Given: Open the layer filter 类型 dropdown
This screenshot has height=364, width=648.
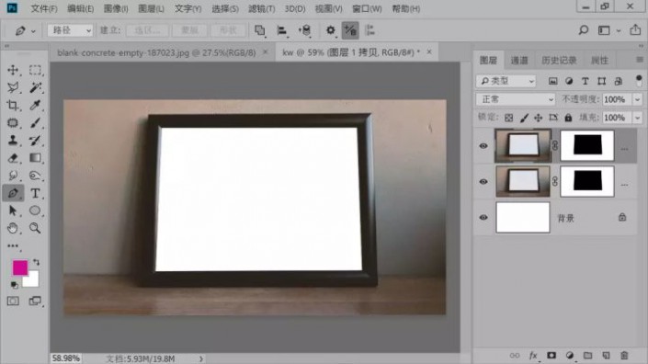Looking at the screenshot, I should (506, 81).
